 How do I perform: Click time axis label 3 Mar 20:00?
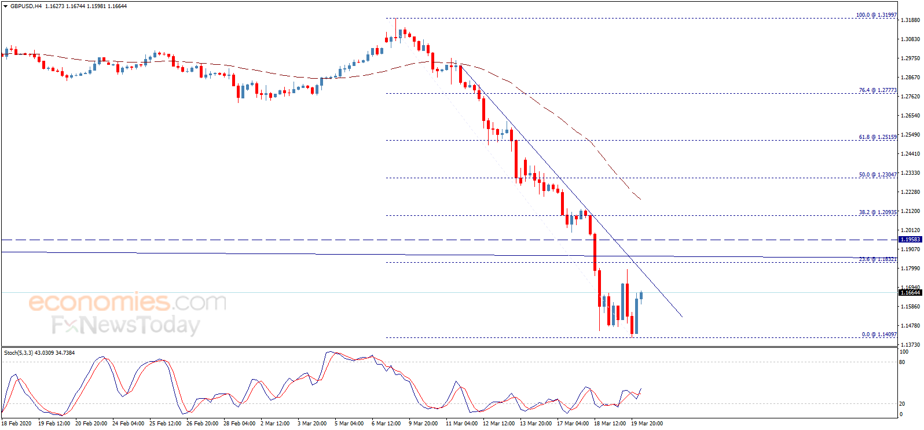click(x=312, y=424)
